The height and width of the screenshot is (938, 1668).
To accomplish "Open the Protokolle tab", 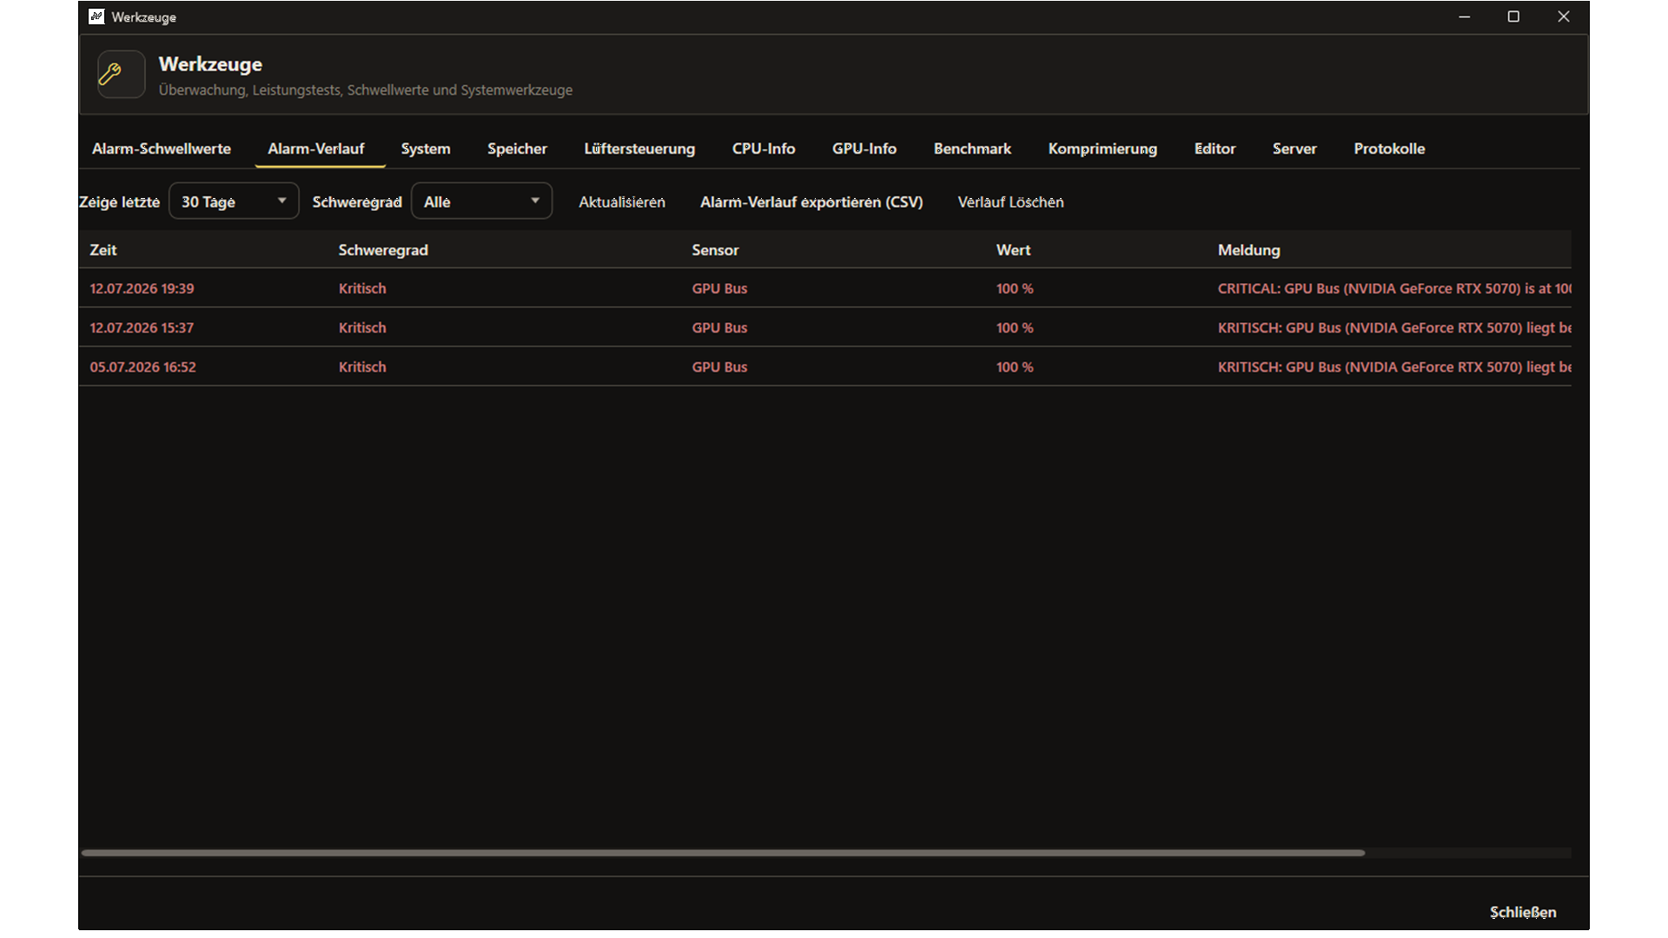I will [x=1389, y=149].
